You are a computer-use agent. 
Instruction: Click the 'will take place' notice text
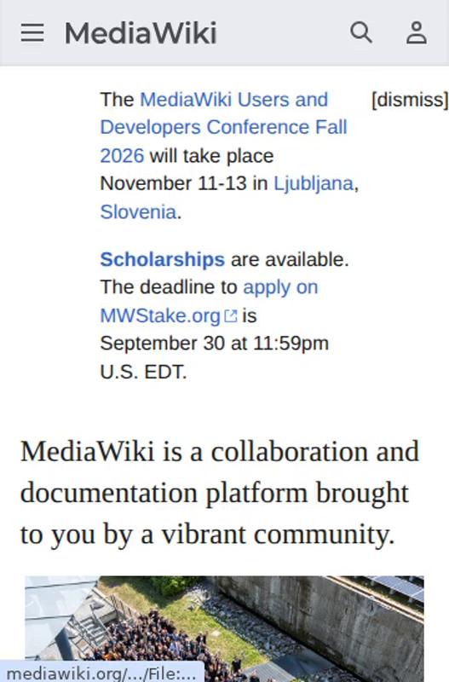point(211,156)
